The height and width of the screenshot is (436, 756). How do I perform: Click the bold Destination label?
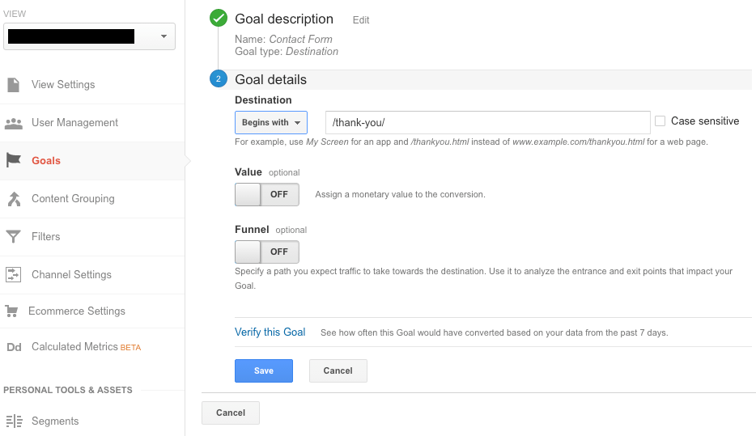[263, 99]
